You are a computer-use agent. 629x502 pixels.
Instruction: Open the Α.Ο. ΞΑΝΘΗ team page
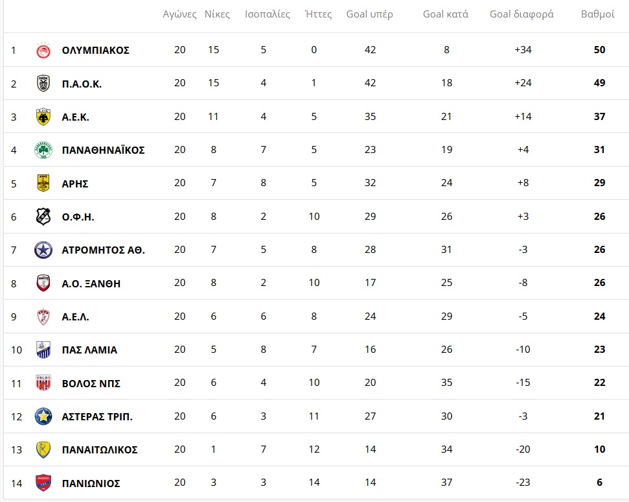tap(91, 283)
